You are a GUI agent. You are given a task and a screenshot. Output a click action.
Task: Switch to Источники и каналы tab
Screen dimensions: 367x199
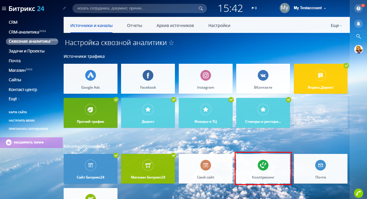(x=91, y=26)
